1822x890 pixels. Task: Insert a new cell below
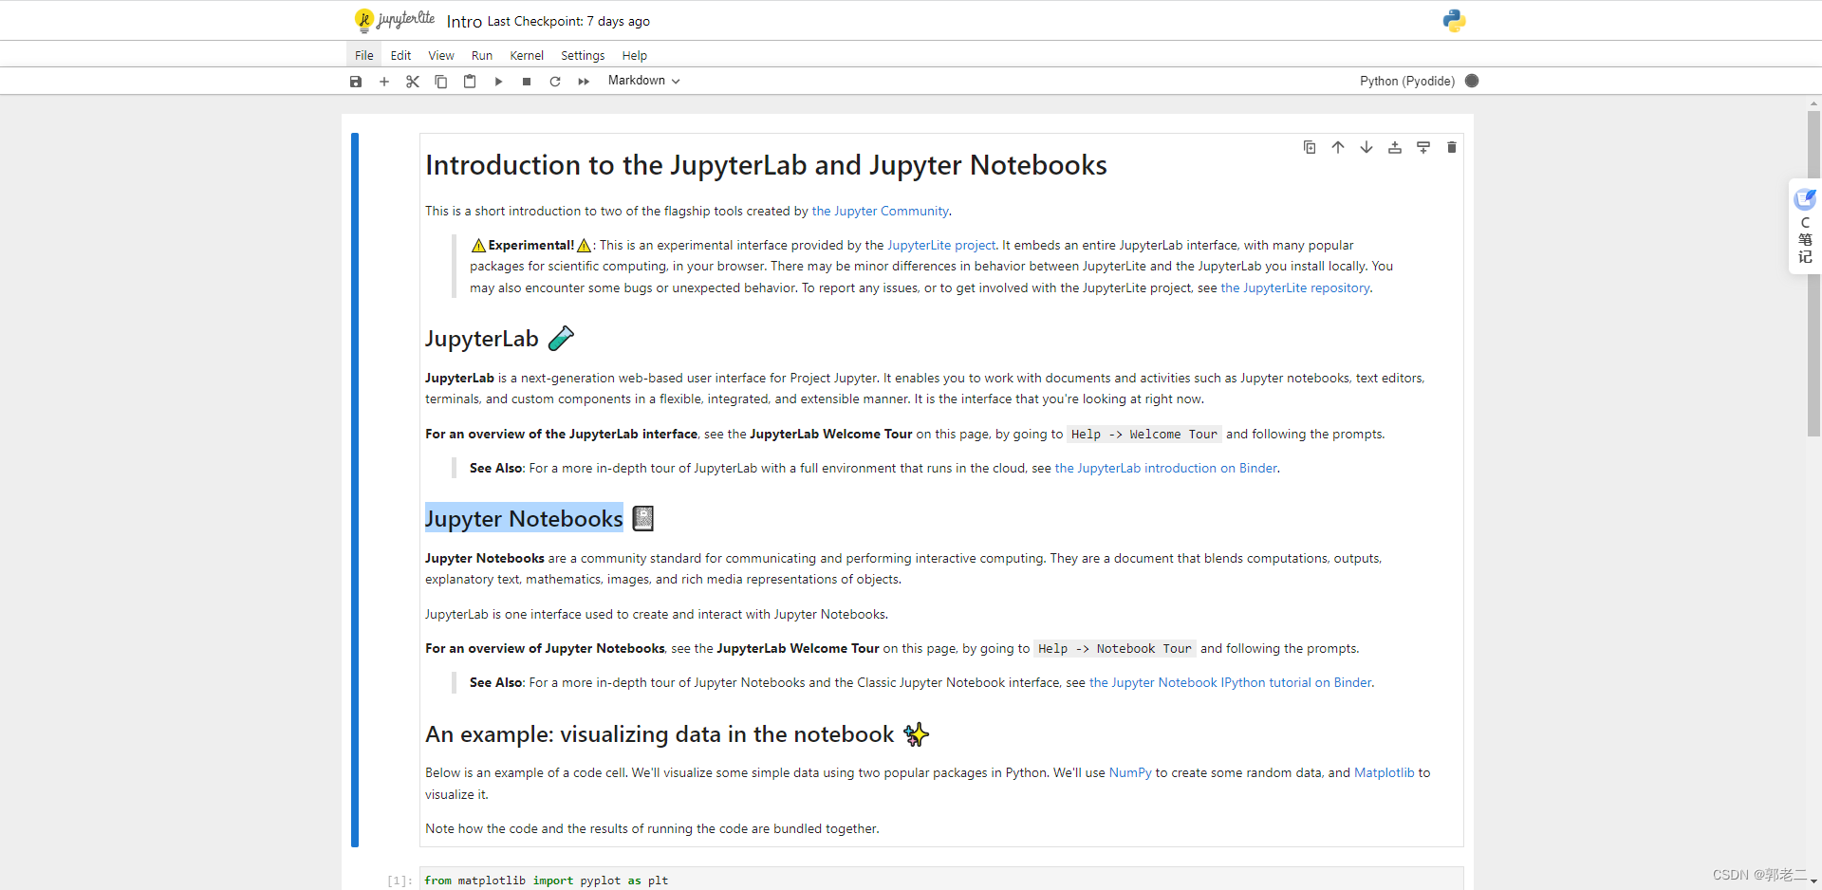[x=384, y=82]
